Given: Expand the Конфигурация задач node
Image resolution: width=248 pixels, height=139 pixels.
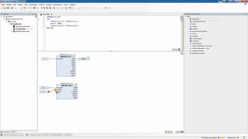Looking at the screenshot, I should (12, 31).
